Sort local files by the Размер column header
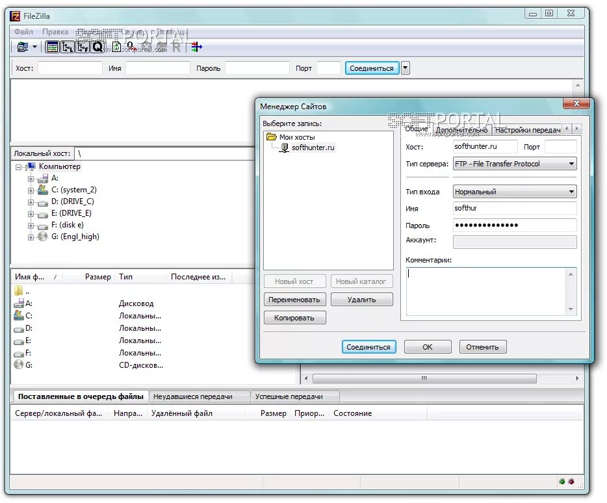The height and width of the screenshot is (503, 607). (x=88, y=277)
